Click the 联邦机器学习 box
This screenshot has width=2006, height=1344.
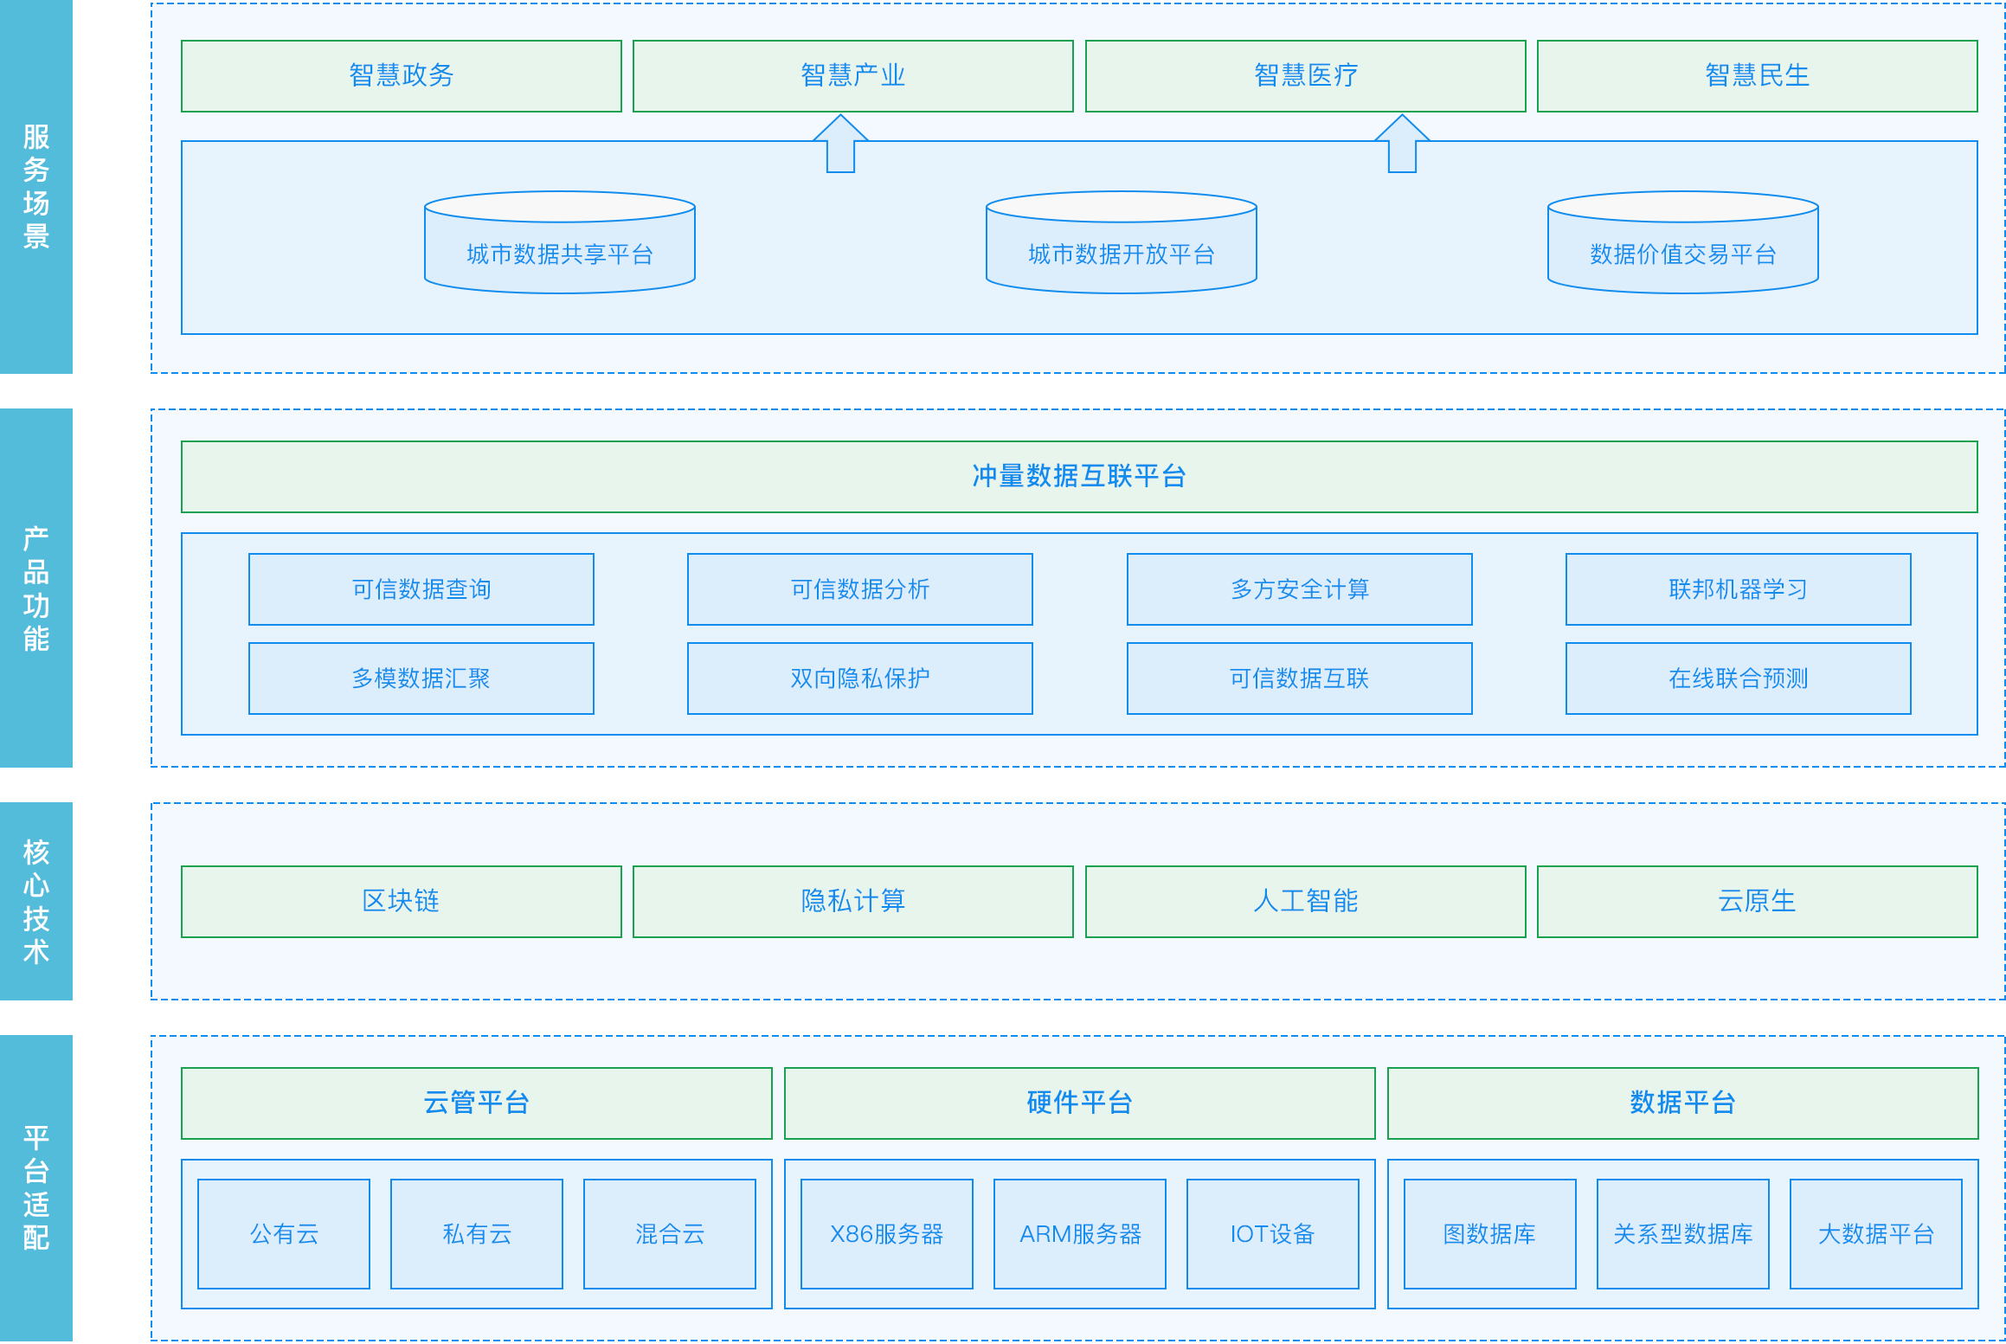[1738, 589]
